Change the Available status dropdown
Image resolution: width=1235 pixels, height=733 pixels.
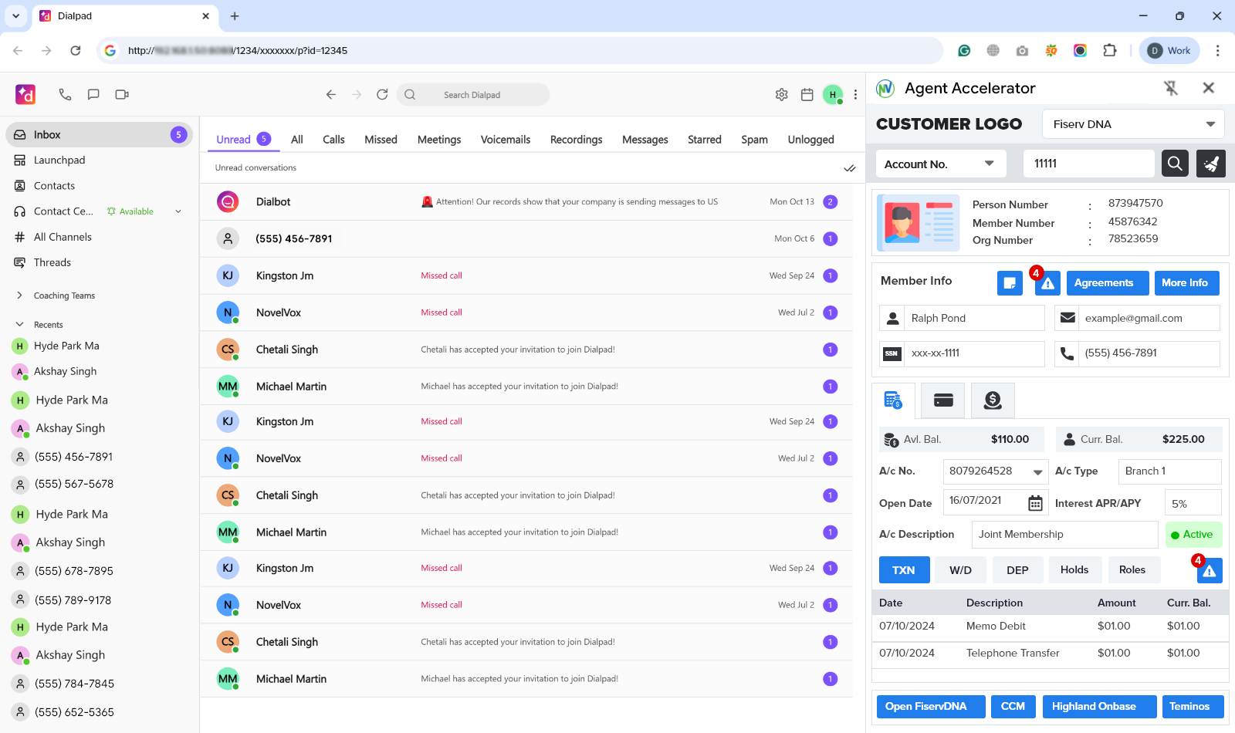(x=144, y=211)
